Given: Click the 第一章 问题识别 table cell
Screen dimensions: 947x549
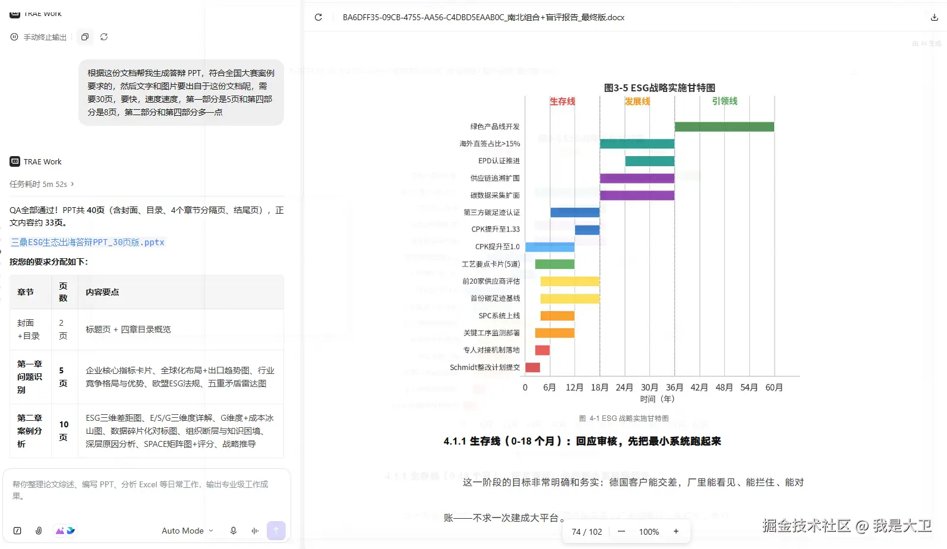Looking at the screenshot, I should coord(30,377).
